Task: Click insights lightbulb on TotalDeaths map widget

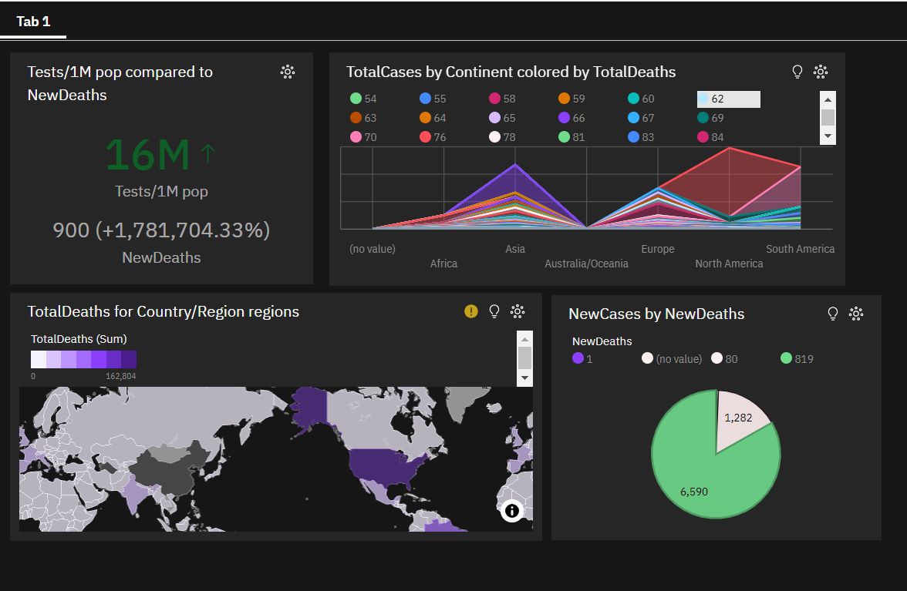Action: pyautogui.click(x=494, y=311)
